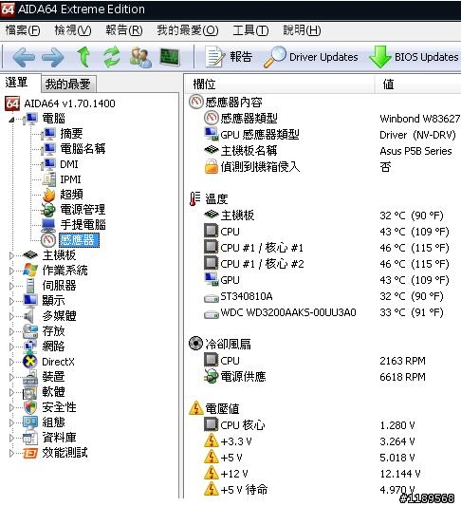This screenshot has height=506, width=461.
Task: Click the 報告 report button
Action: [x=229, y=57]
